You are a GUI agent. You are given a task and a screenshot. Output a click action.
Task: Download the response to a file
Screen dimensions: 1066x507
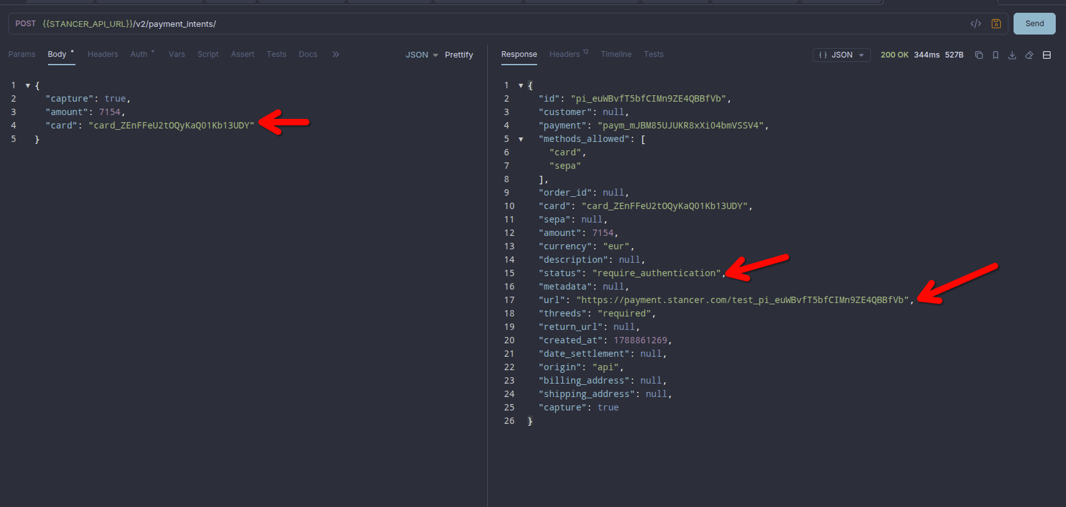point(1012,55)
